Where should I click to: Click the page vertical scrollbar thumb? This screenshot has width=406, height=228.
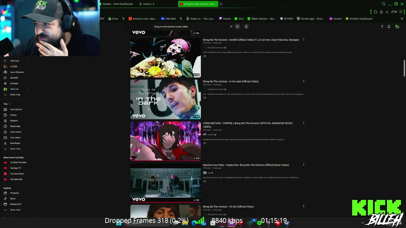tap(404, 68)
